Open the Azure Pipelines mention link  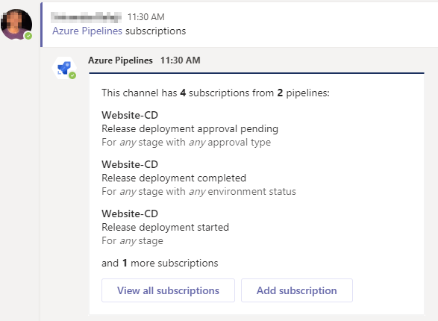(x=87, y=31)
